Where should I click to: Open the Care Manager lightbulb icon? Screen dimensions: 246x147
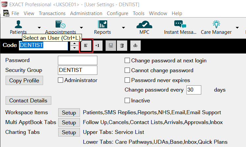click(x=216, y=24)
